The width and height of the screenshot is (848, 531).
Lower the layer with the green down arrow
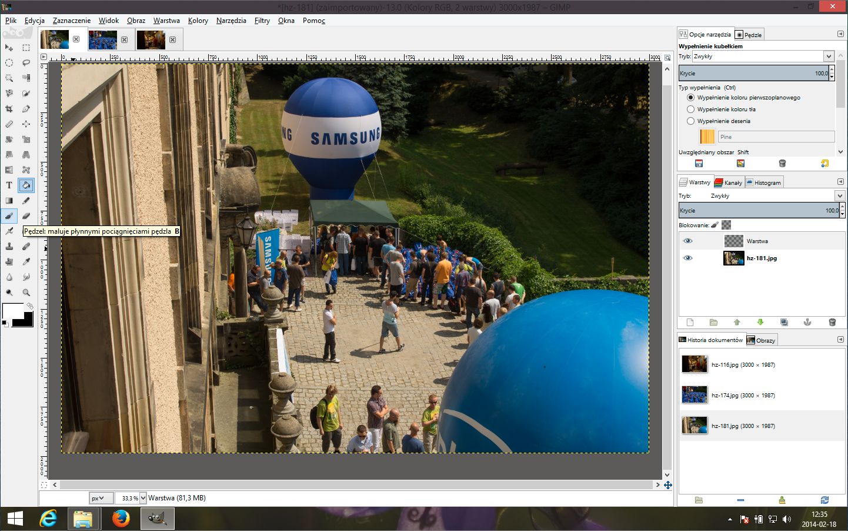[x=760, y=323]
